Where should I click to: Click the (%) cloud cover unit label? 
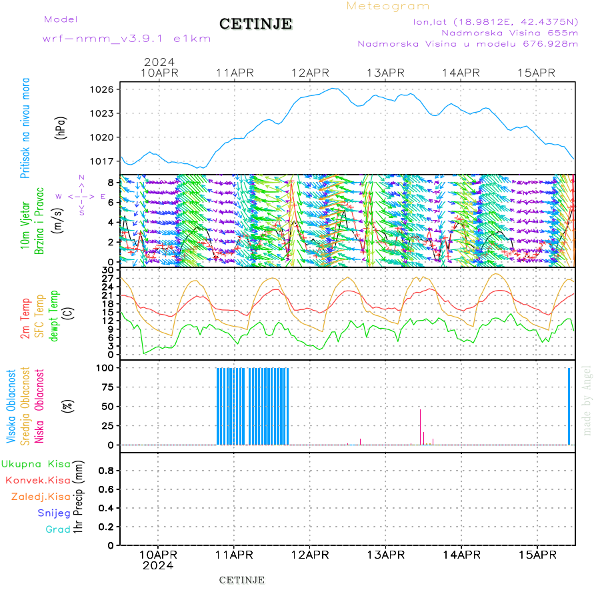coord(67,406)
